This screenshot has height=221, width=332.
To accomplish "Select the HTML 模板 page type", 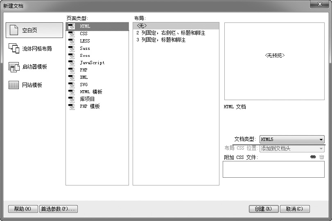I will (x=97, y=92).
